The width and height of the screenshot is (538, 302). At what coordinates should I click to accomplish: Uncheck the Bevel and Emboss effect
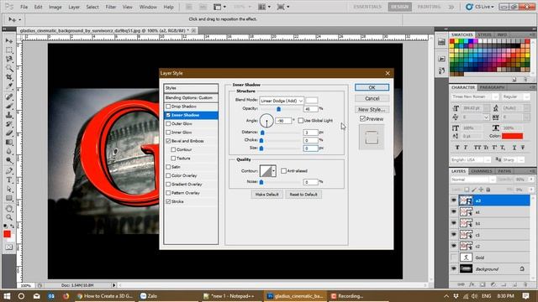(x=168, y=141)
